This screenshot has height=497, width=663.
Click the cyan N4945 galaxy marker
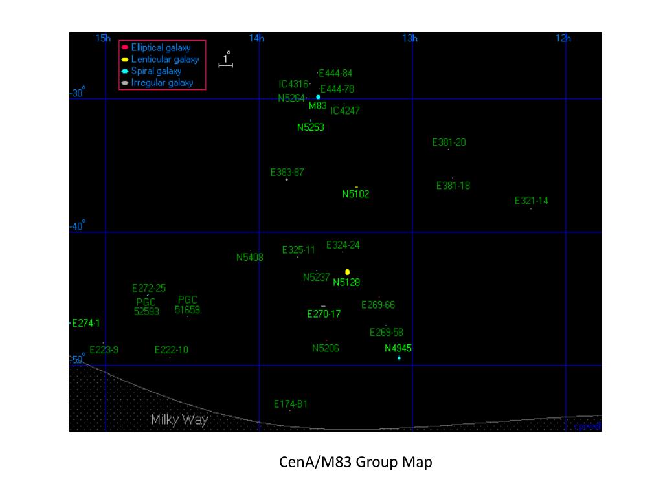click(x=399, y=358)
